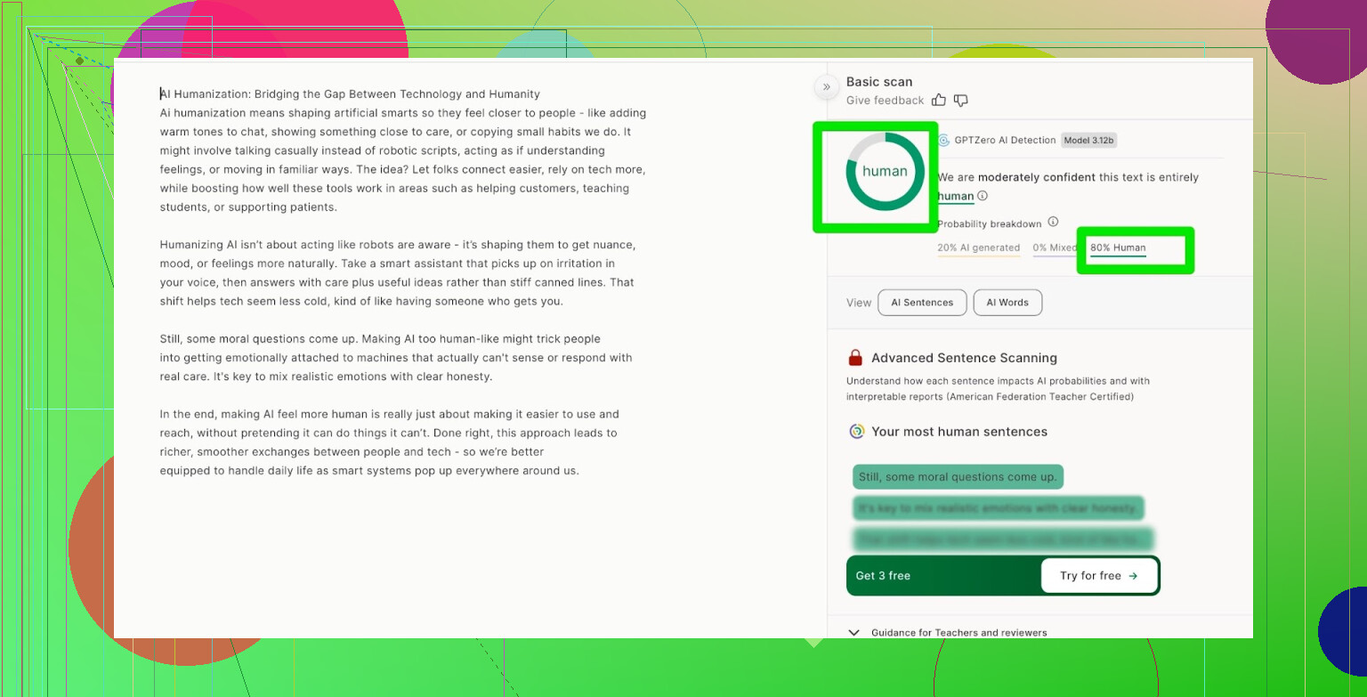Click the Try for free button
The width and height of the screenshot is (1367, 697).
pos(1099,576)
